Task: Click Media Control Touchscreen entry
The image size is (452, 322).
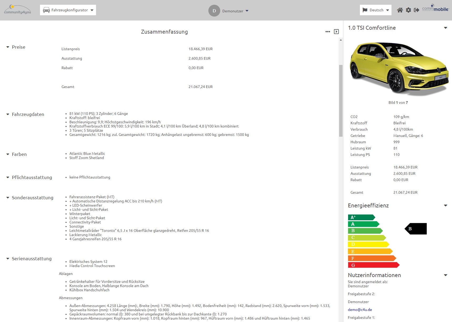Action: coord(92,266)
